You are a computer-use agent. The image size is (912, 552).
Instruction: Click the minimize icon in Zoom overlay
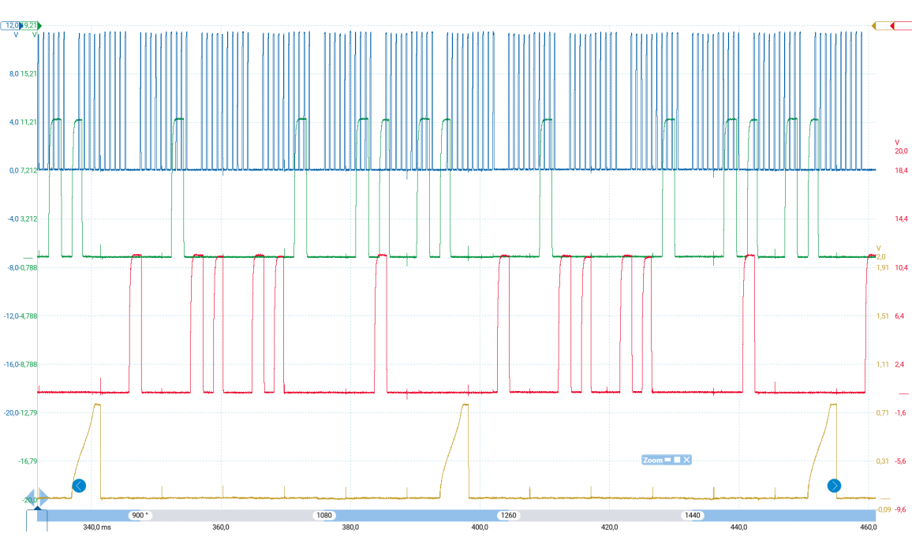667,460
